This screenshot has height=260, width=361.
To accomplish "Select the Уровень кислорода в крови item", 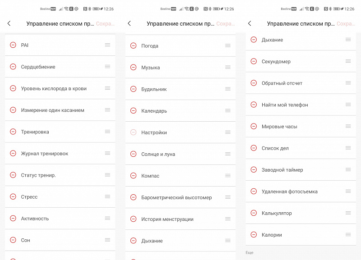I will click(x=54, y=89).
